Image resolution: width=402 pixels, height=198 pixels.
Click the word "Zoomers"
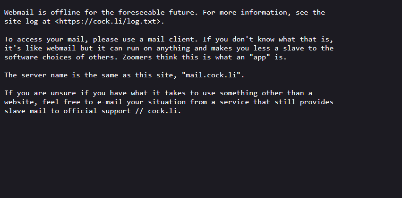point(137,58)
